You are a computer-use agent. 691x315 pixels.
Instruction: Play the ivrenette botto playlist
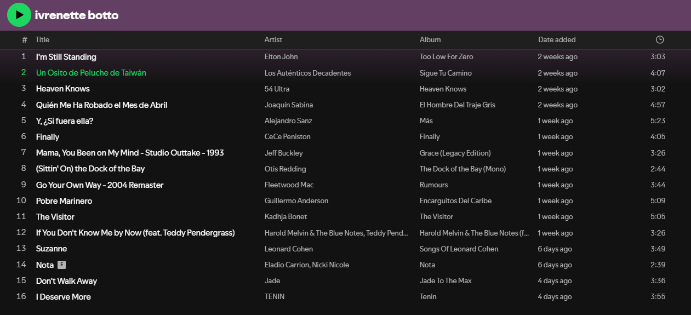(x=19, y=15)
